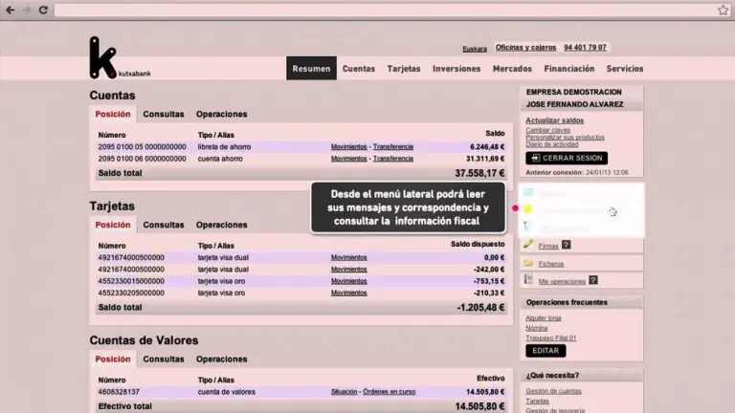
Task: Switch language via Euskara link
Action: pyautogui.click(x=475, y=48)
